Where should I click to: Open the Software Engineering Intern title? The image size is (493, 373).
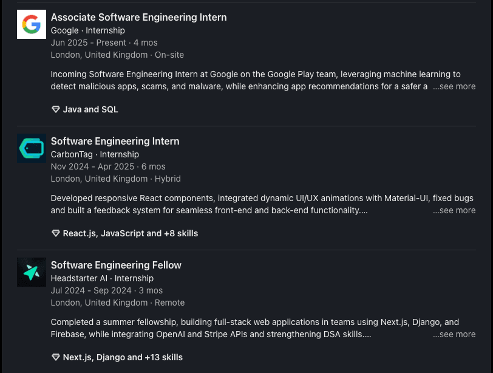pos(115,142)
